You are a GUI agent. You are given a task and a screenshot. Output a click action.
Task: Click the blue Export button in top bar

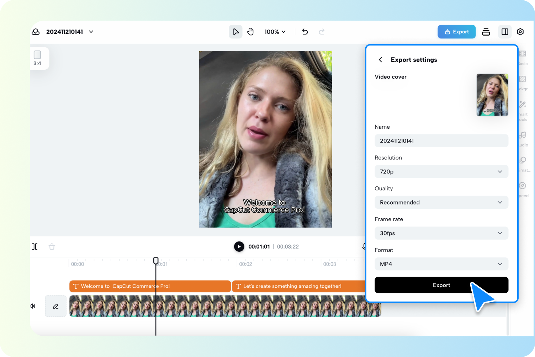[x=456, y=32]
